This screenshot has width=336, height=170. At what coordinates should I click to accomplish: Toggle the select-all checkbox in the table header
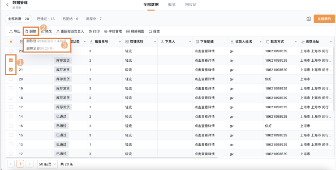click(11, 42)
